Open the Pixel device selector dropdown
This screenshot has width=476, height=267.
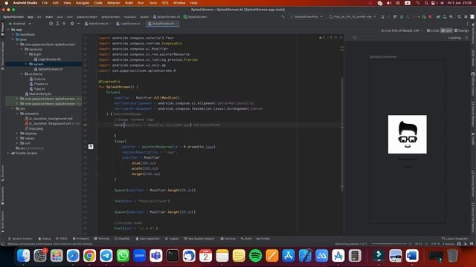coord(353,16)
